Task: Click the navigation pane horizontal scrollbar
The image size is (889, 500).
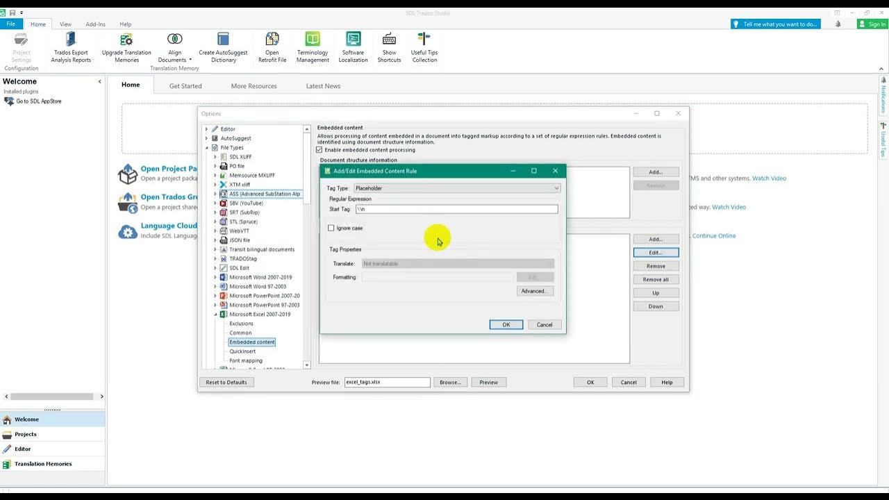Action: pyautogui.click(x=53, y=397)
